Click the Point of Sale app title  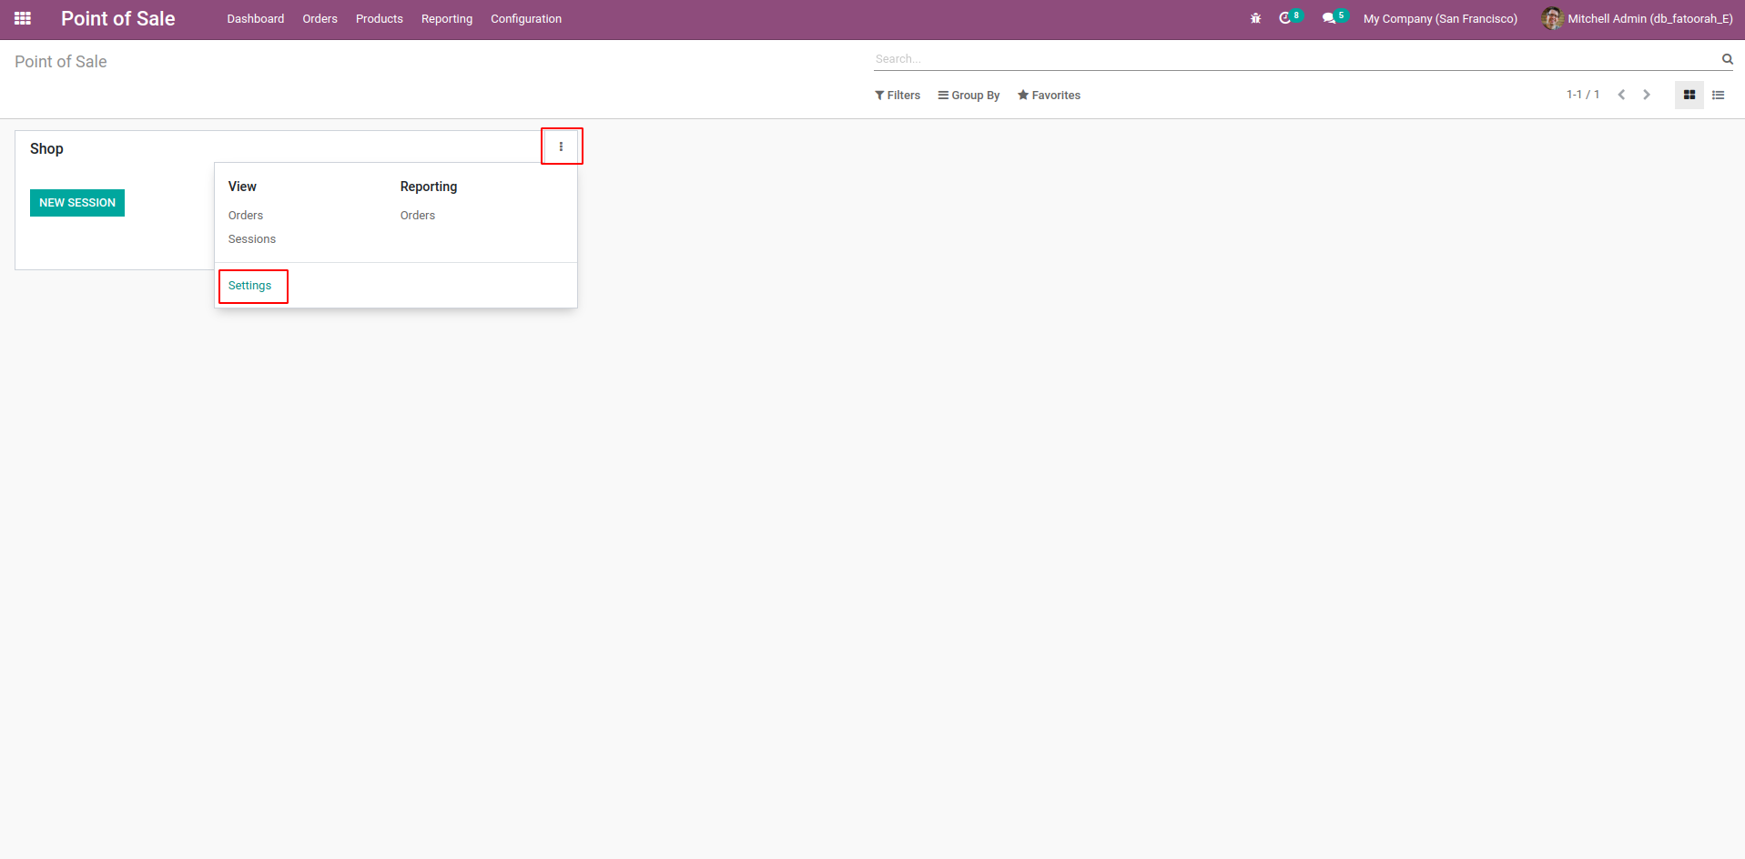click(118, 18)
